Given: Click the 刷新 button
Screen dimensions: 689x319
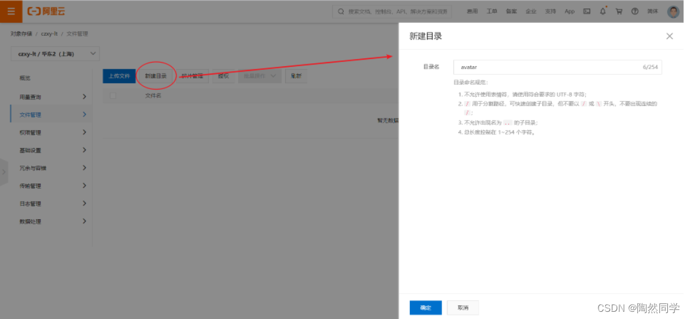Looking at the screenshot, I should tap(296, 76).
